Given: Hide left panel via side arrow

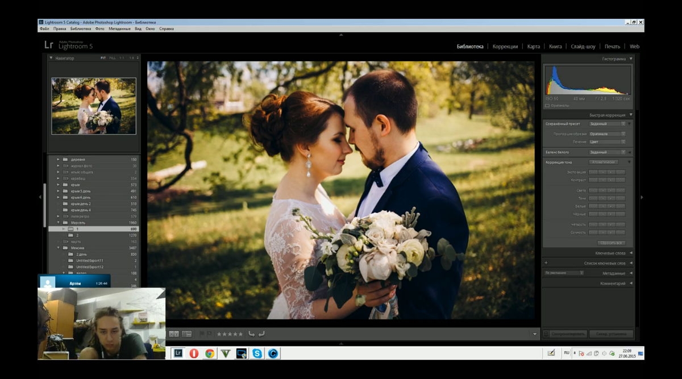Looking at the screenshot, I should [x=40, y=197].
